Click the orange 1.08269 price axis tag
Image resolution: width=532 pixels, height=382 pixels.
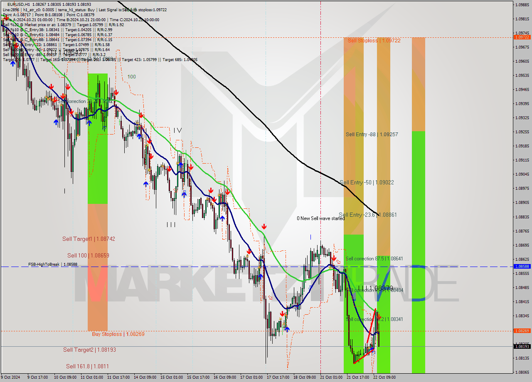pyautogui.click(x=522, y=331)
